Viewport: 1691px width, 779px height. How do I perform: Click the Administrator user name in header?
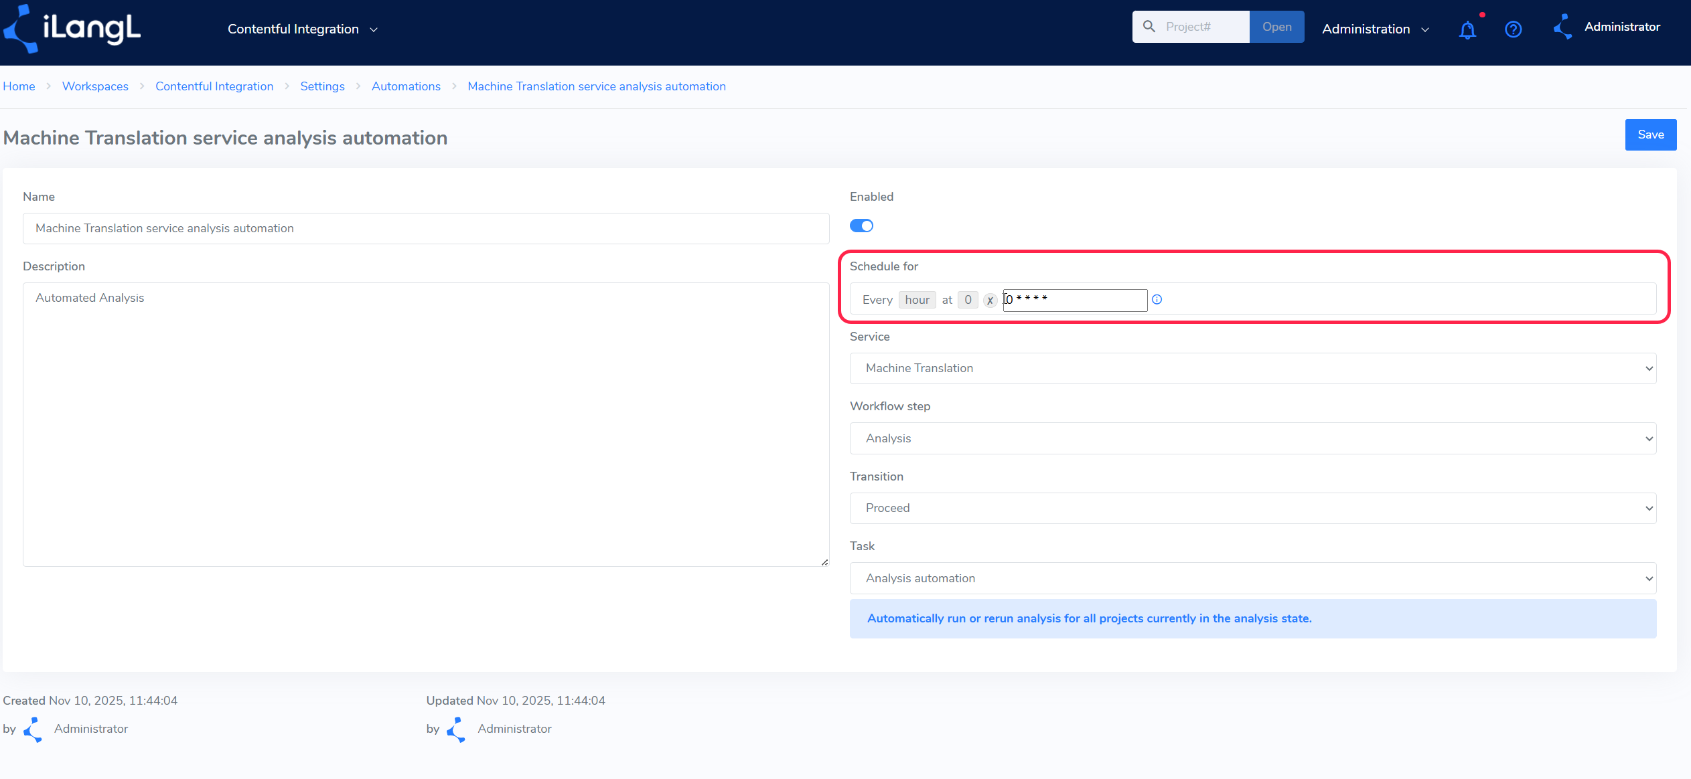[1622, 27]
